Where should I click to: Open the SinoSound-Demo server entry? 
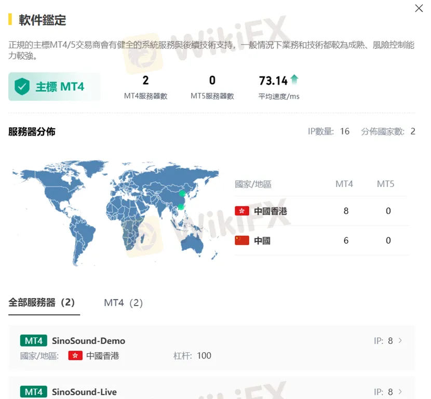click(212, 348)
